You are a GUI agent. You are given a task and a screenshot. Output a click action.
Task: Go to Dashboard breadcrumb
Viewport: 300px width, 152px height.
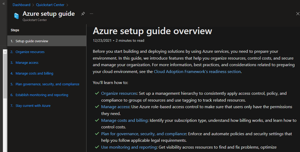coord(21,5)
